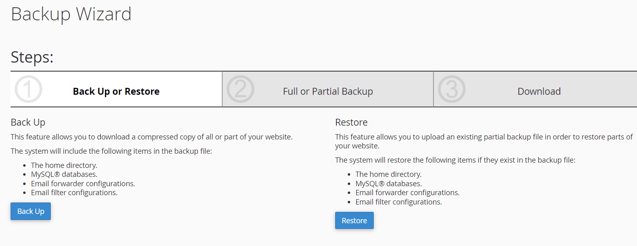The width and height of the screenshot is (637, 246).
Task: Click the Back Up section heading
Action: pos(28,122)
